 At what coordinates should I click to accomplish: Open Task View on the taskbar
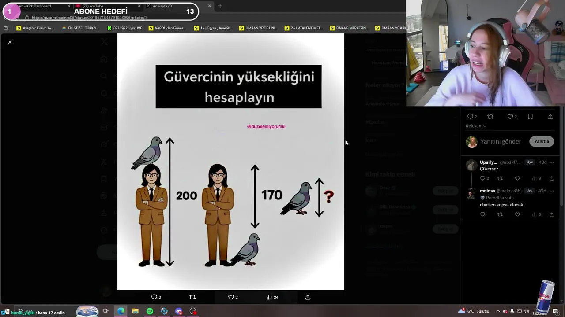coord(106,311)
